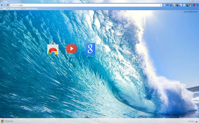Click the signed-in gmail account text

coord(191,12)
